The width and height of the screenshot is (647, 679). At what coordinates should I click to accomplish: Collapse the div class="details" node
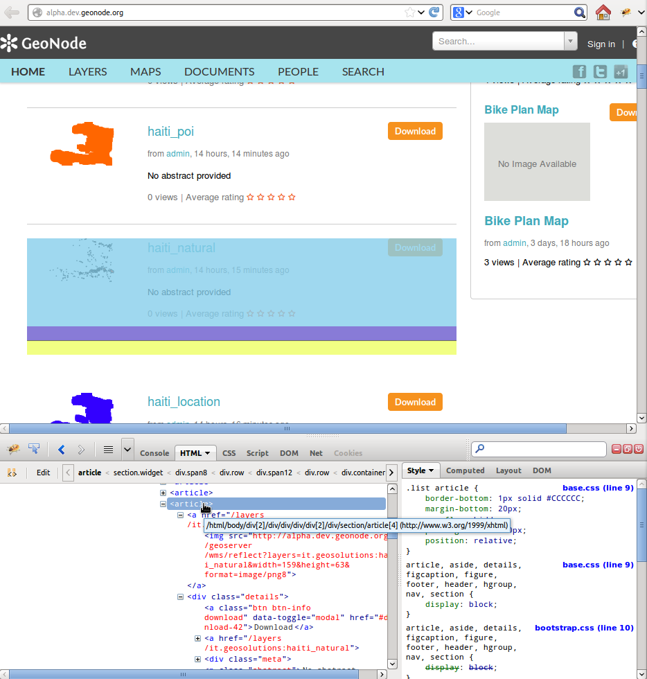(180, 597)
